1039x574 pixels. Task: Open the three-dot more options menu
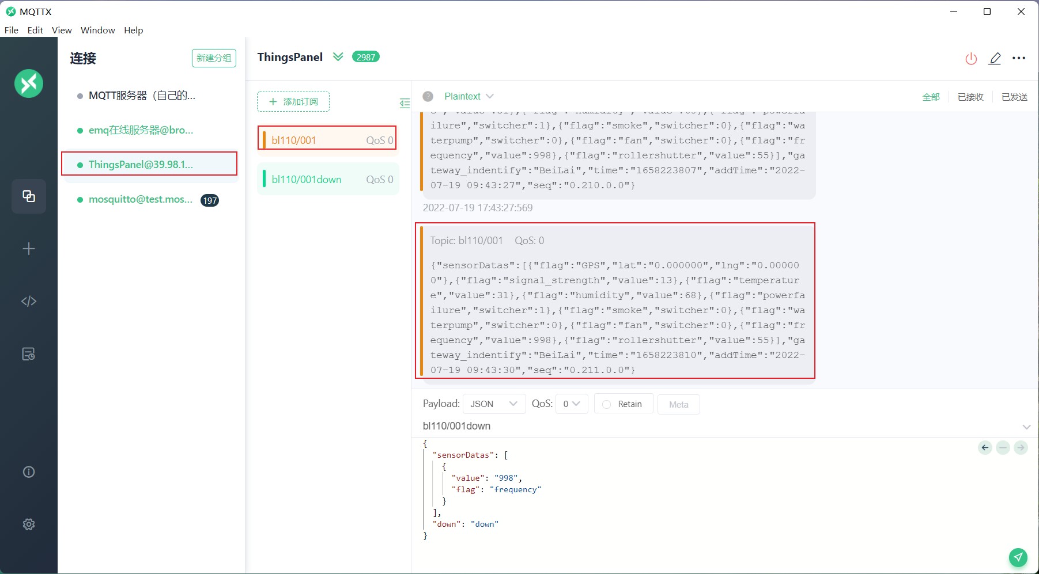[1019, 58]
